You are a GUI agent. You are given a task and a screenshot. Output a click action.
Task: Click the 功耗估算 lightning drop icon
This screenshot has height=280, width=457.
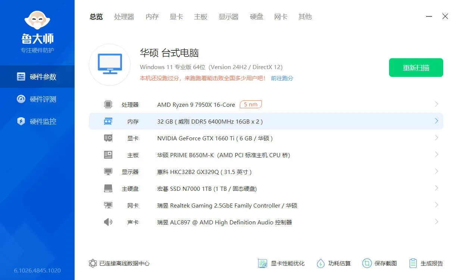320,263
